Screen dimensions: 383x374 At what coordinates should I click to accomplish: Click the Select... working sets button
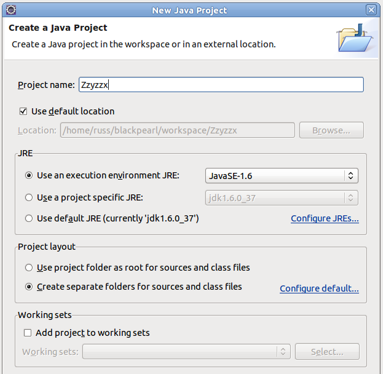pos(327,352)
